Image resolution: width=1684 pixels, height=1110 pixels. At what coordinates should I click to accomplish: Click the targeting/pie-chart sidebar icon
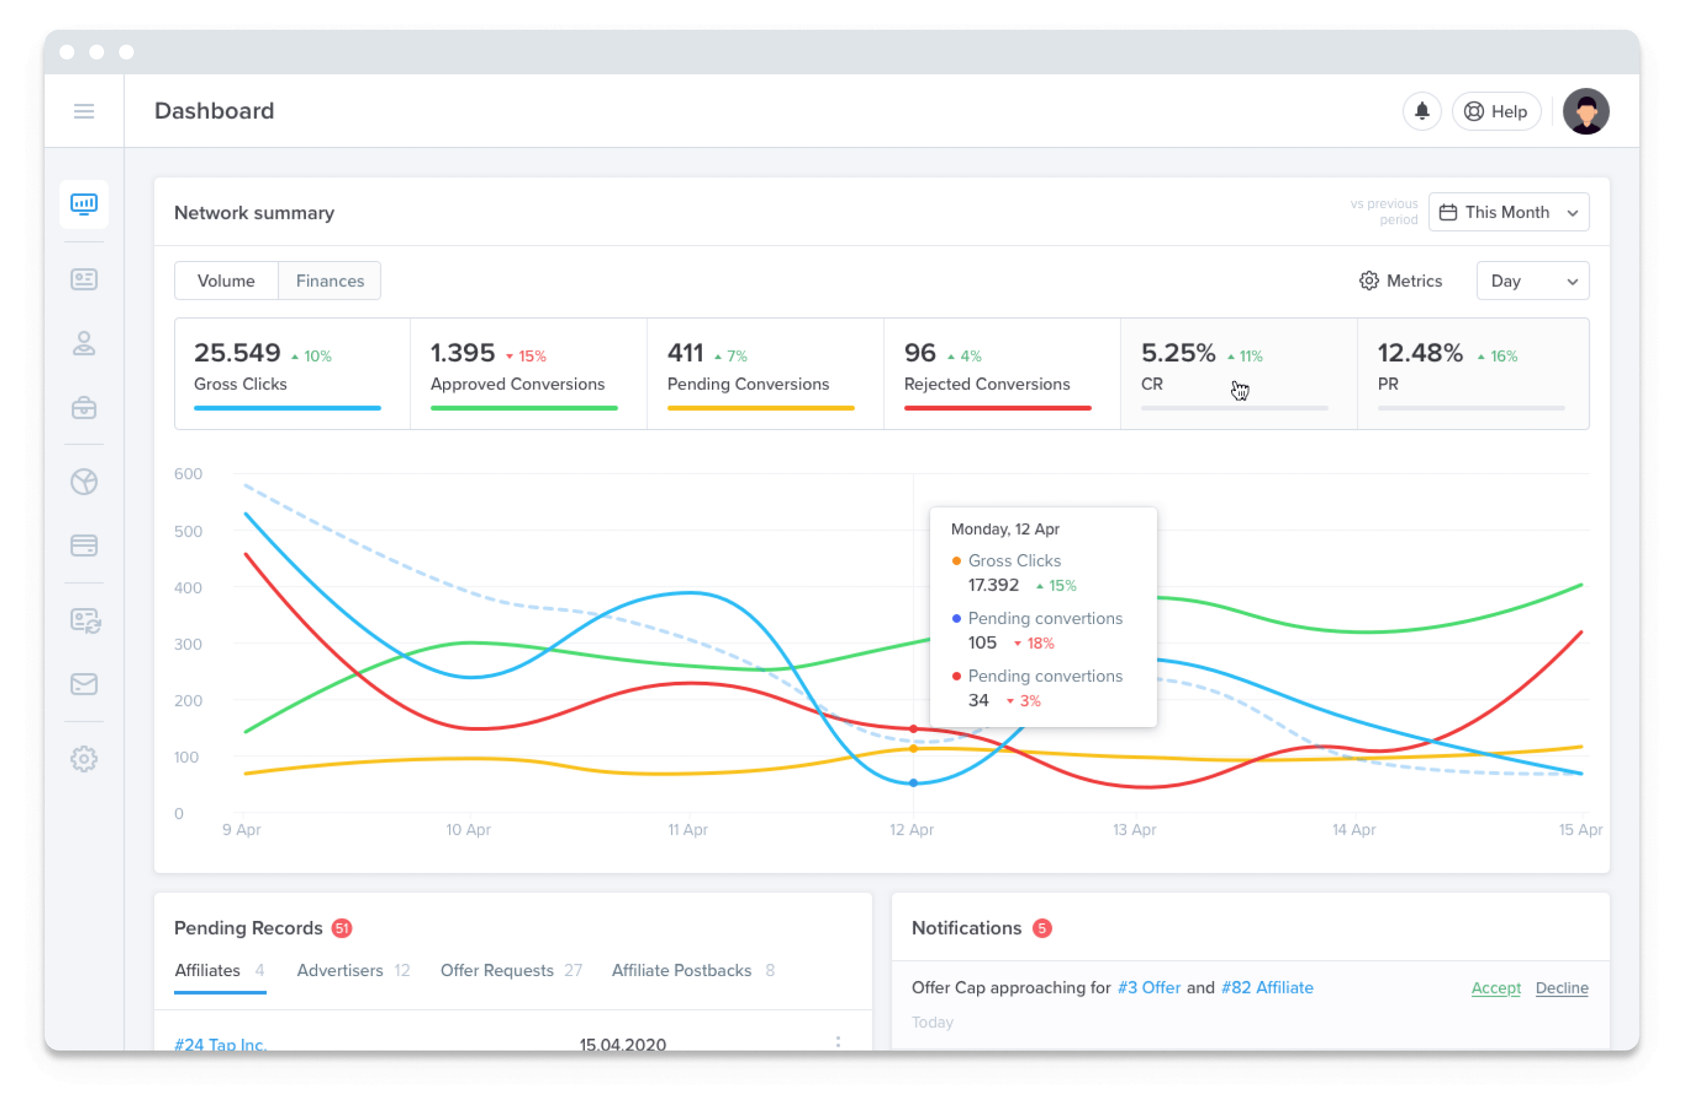(86, 482)
